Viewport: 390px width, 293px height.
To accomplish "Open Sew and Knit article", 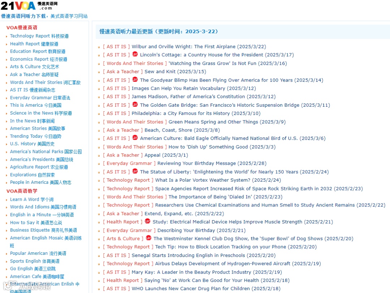I will click(x=175, y=72).
